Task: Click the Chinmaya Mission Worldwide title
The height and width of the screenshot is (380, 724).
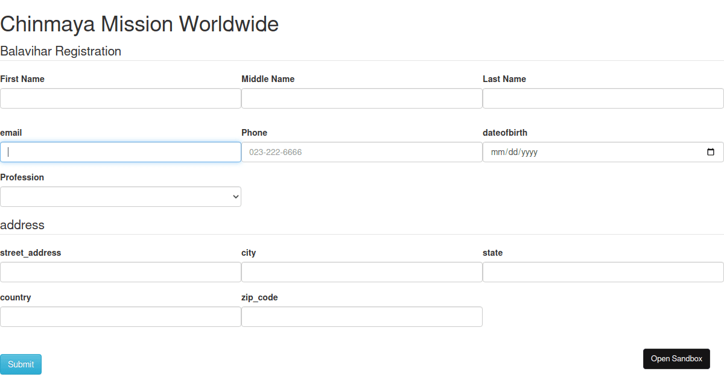Action: click(139, 24)
